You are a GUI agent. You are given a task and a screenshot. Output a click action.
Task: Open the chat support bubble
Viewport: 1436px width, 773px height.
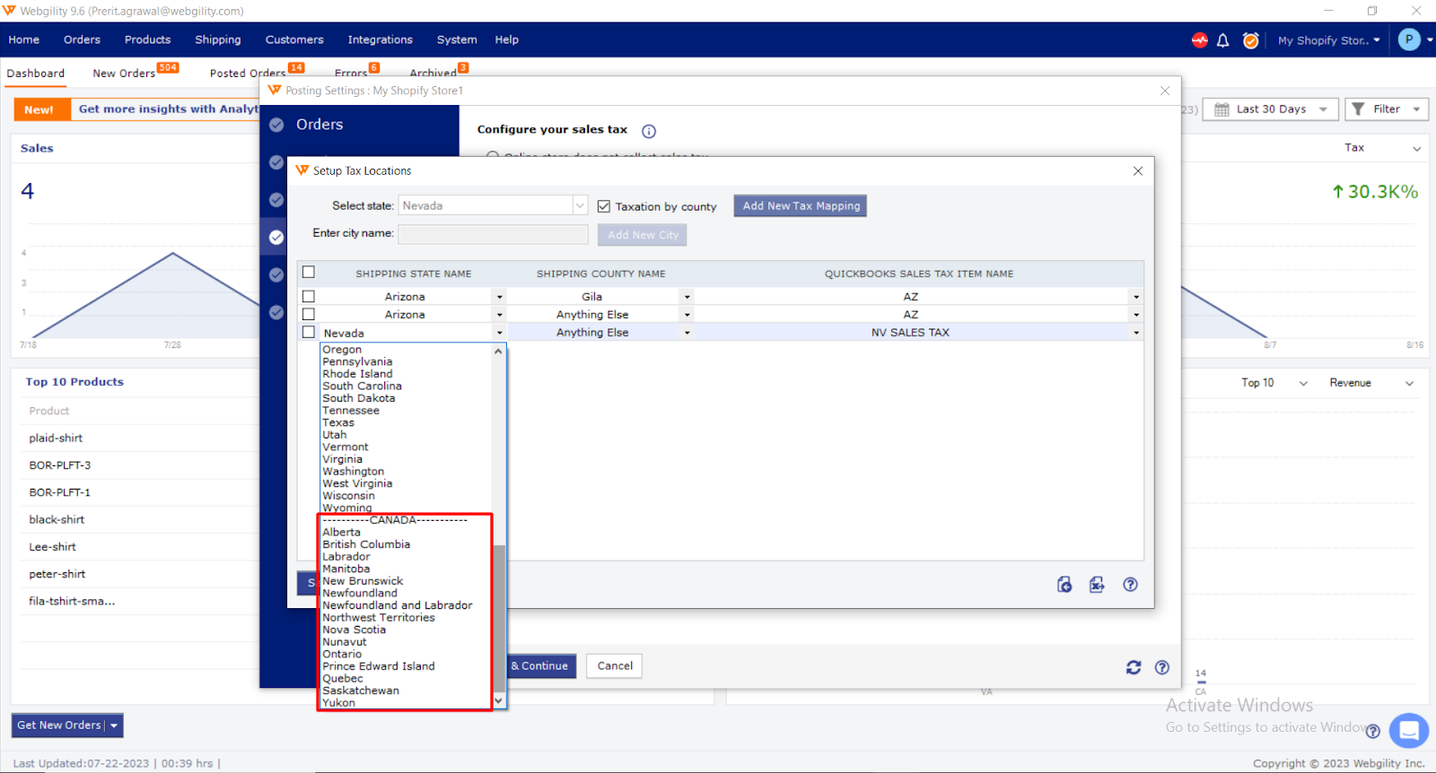pyautogui.click(x=1409, y=730)
